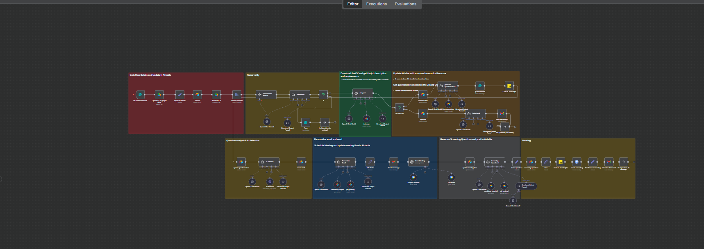The height and width of the screenshot is (249, 704).
Task: Select the Editor tab
Action: [353, 4]
